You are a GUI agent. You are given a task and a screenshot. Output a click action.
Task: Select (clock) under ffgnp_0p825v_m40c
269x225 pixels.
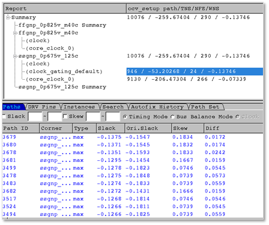[x=38, y=41]
